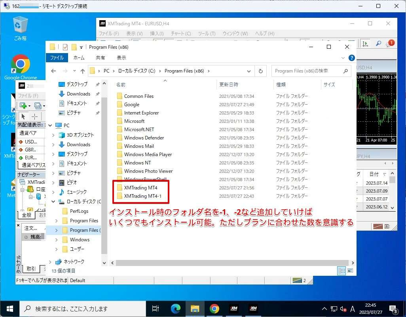Open notification center in system tray
The height and width of the screenshot is (317, 406).
(393, 309)
